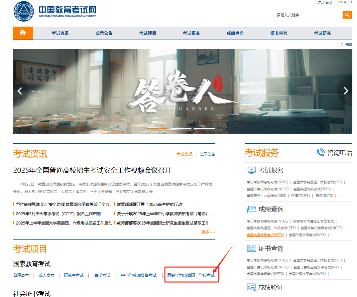357x297 pixels.
Task: Switch to 公示公告 tab in news section
Action: [207, 154]
